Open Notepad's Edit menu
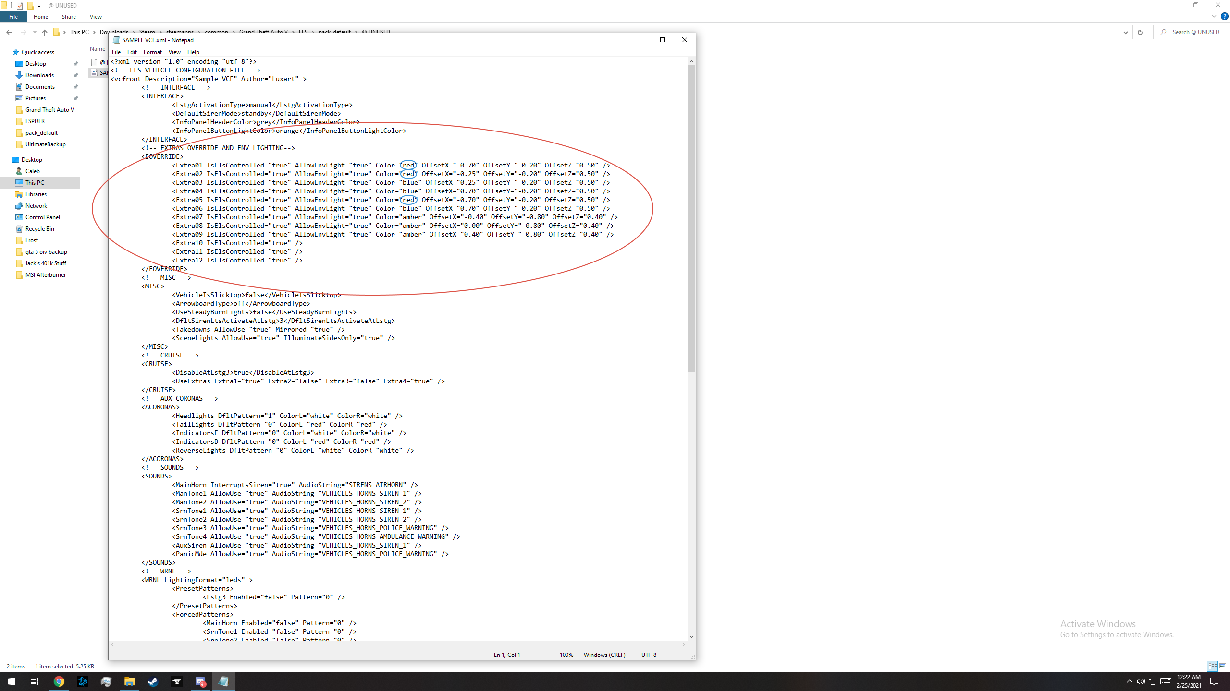The image size is (1230, 691). click(x=132, y=52)
